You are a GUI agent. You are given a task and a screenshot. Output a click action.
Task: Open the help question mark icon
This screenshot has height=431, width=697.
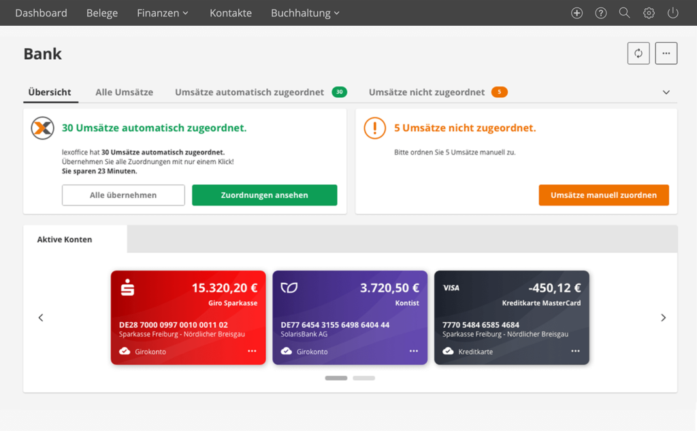(x=600, y=13)
